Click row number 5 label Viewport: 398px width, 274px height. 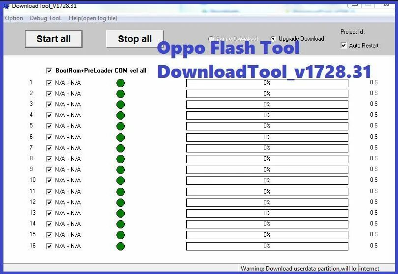tap(31, 125)
